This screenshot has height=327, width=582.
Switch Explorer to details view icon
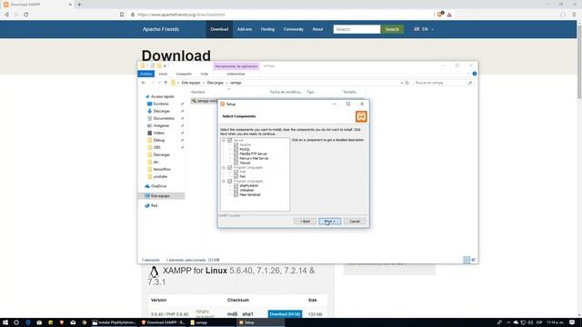point(467,260)
